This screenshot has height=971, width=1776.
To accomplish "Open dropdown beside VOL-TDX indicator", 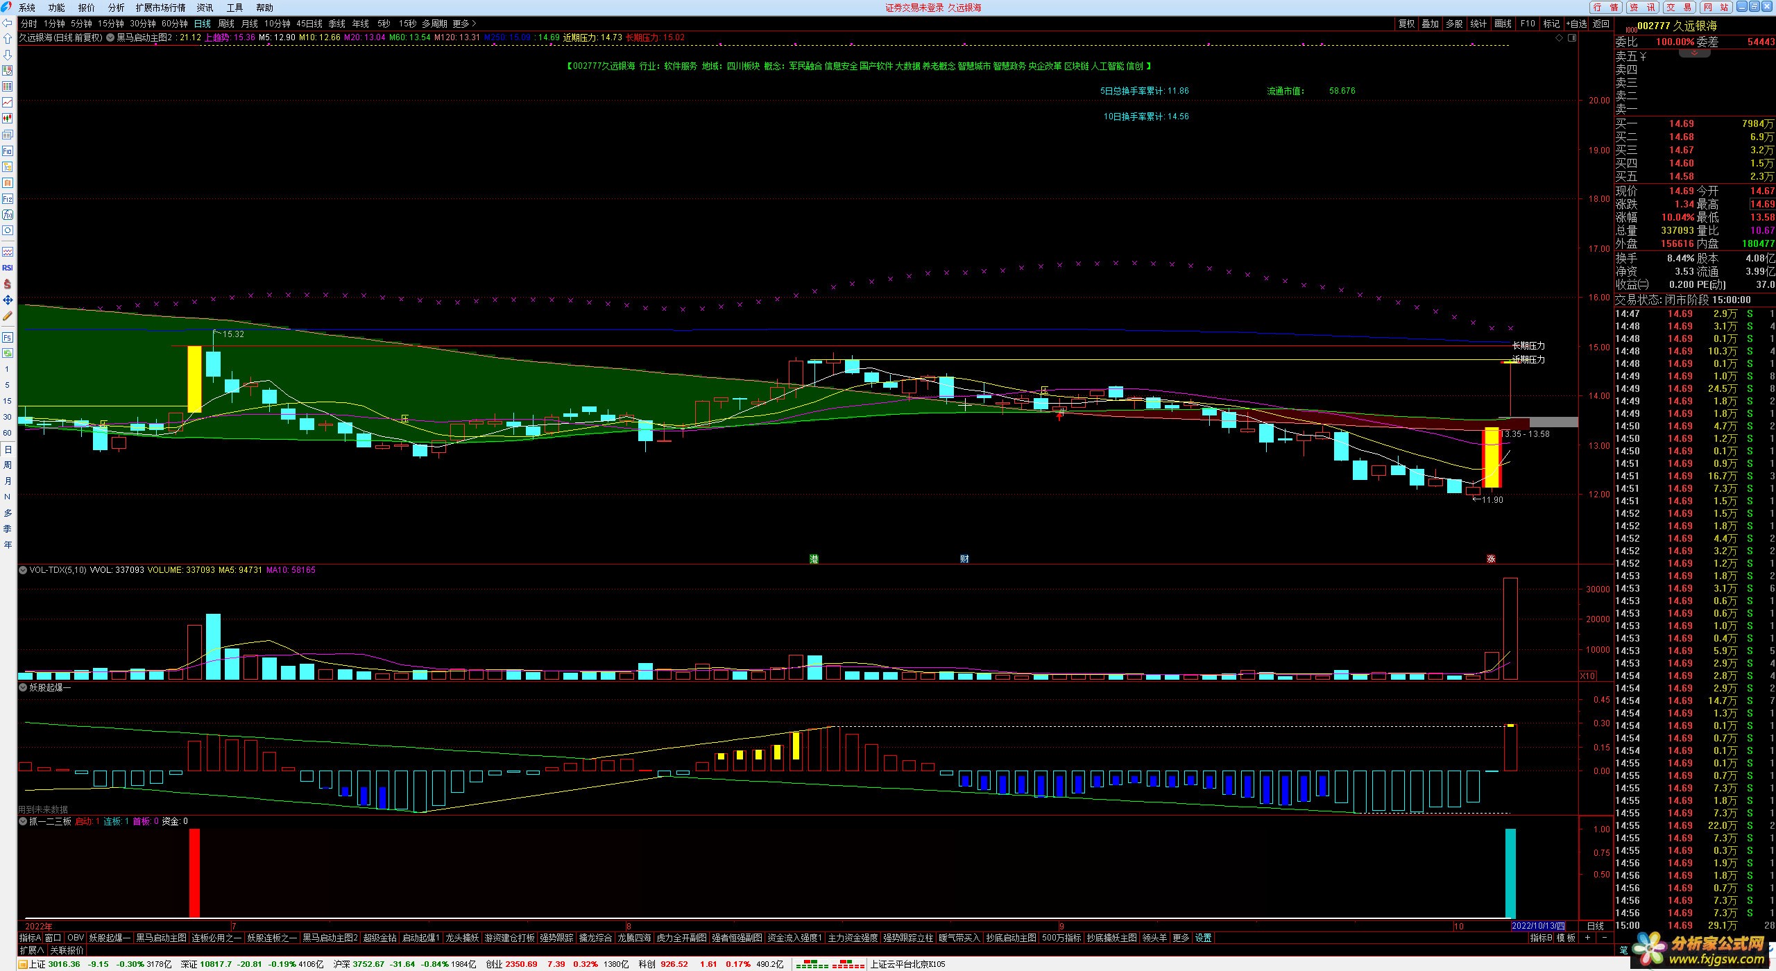I will 23,570.
